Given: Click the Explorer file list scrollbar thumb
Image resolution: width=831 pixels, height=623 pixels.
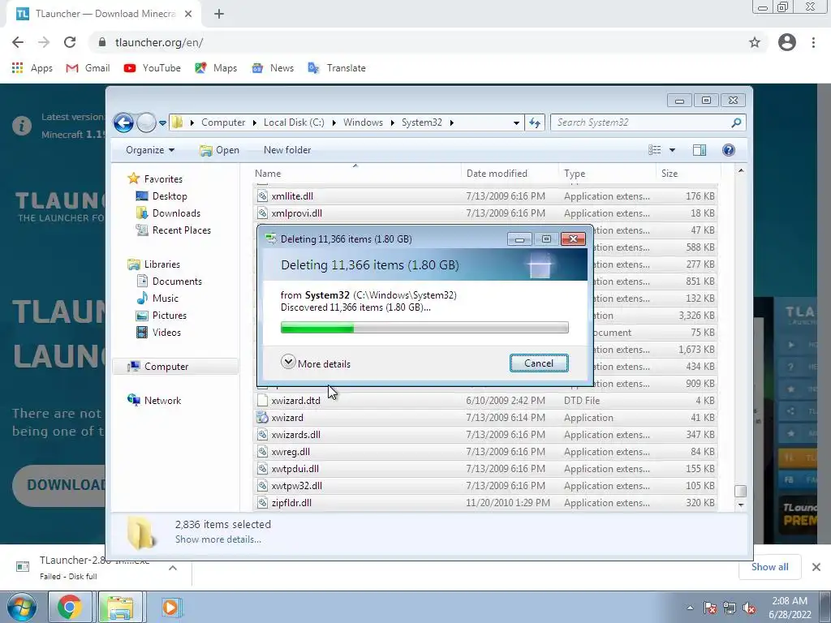Looking at the screenshot, I should (x=740, y=491).
